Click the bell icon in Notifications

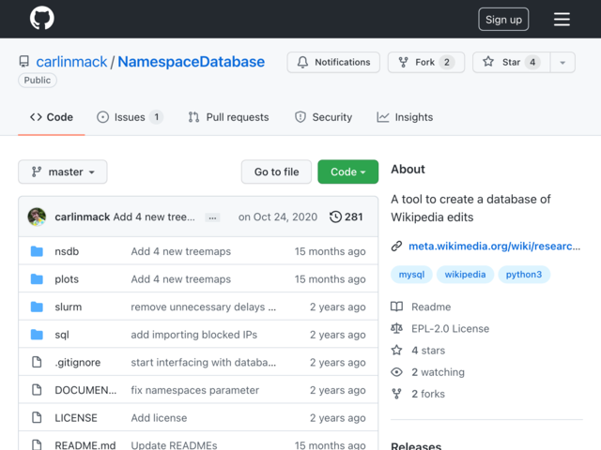click(x=302, y=62)
